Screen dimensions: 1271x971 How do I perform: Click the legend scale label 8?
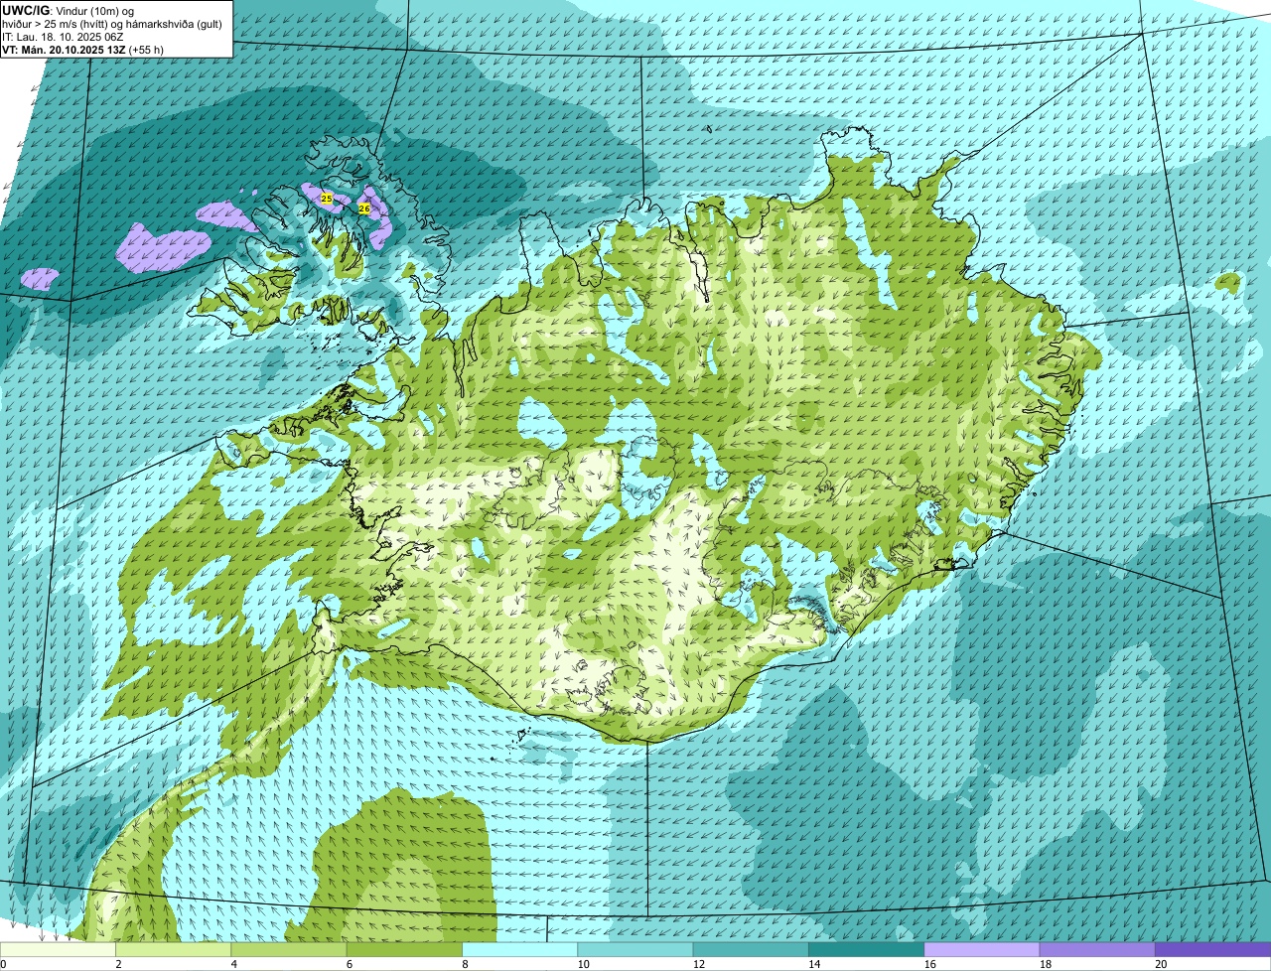click(464, 964)
